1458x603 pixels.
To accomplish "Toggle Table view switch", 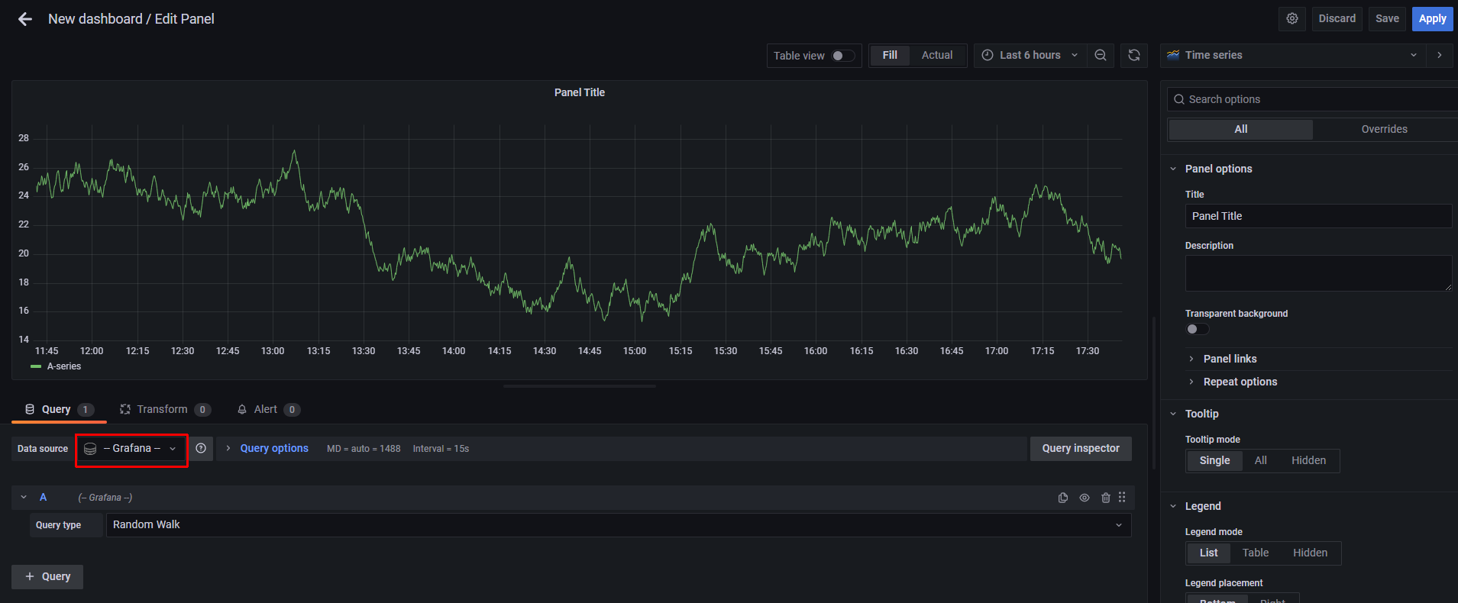I will pyautogui.click(x=843, y=56).
